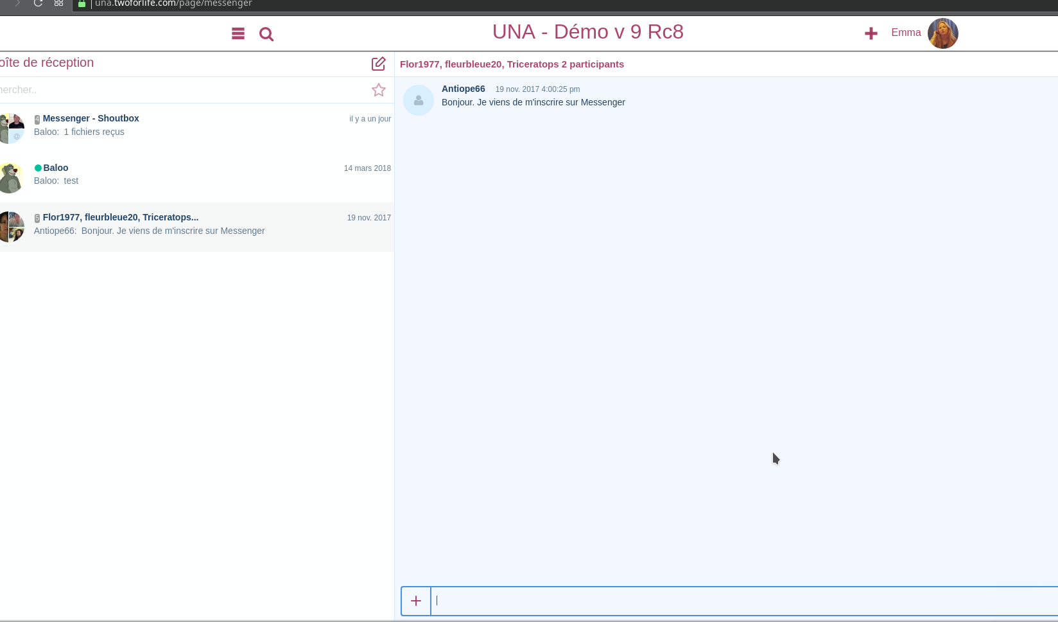Click the Antiope66 sender name

(463, 89)
